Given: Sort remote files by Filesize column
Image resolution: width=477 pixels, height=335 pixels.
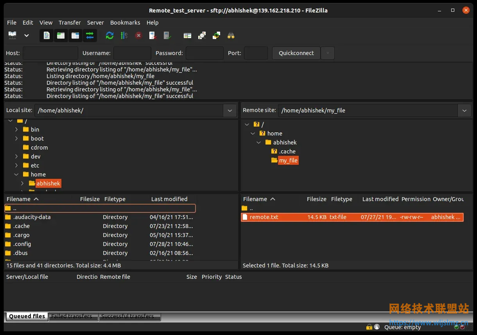Looking at the screenshot, I should [x=317, y=199].
